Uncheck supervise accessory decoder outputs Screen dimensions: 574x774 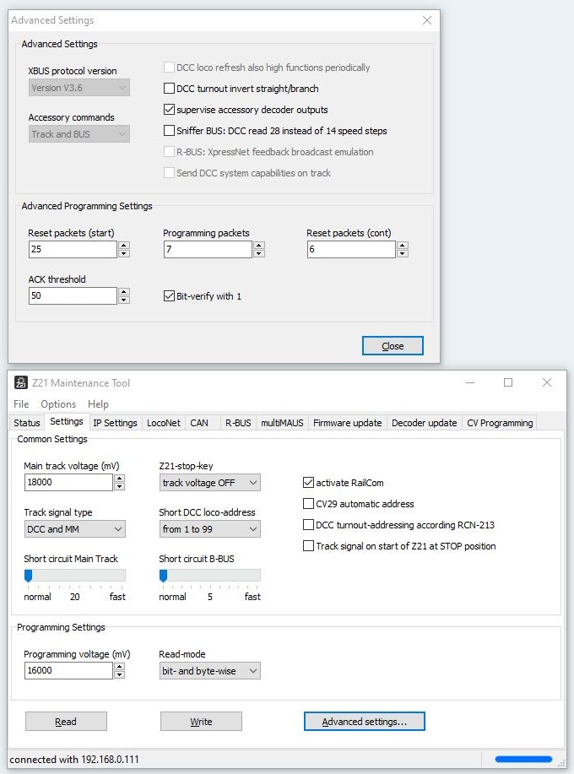pos(169,110)
